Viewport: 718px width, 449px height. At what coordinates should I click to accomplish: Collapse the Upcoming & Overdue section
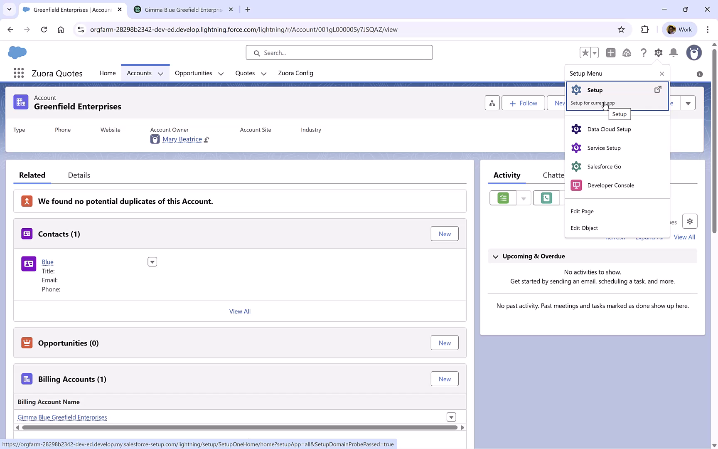pos(495,257)
